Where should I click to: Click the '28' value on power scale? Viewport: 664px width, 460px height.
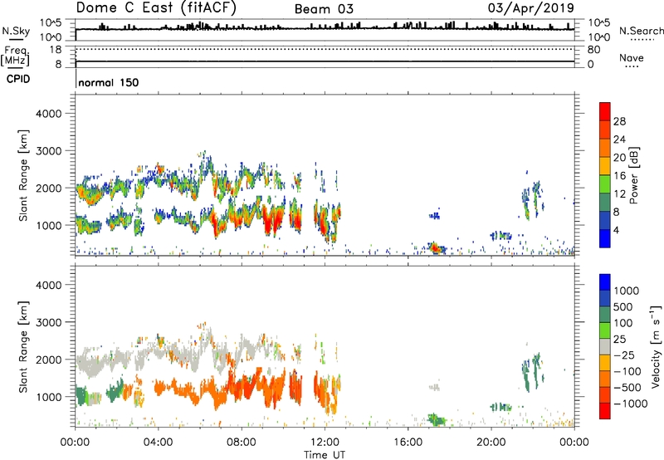(x=619, y=121)
